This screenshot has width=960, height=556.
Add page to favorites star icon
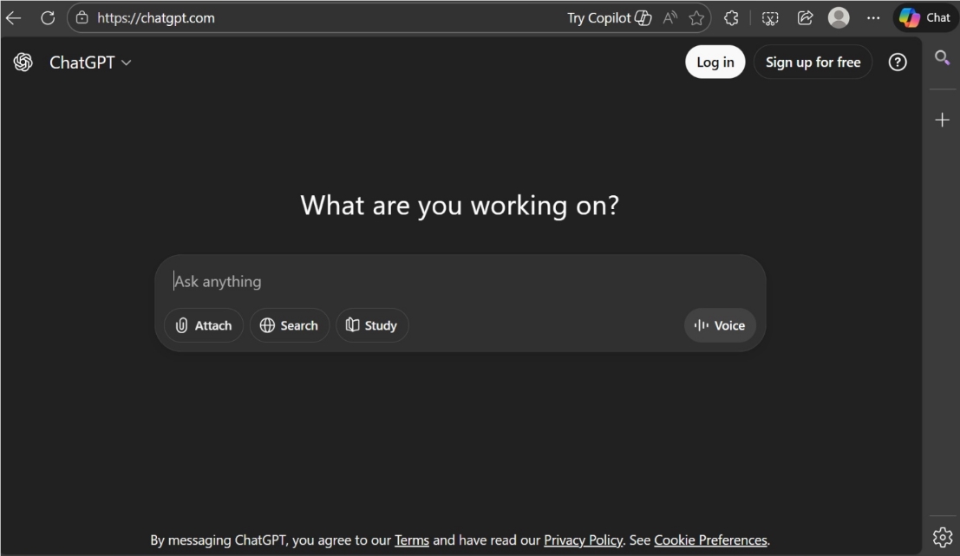(696, 18)
